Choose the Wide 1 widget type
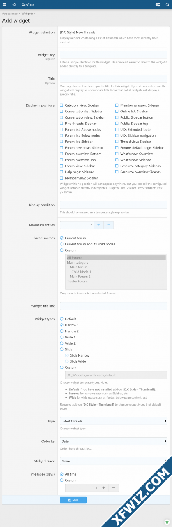Viewport: 172px width, 527px height. click(62, 337)
